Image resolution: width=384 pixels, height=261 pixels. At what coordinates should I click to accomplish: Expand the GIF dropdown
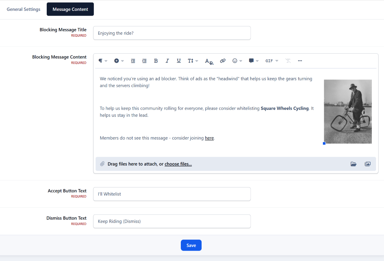pyautogui.click(x=272, y=61)
